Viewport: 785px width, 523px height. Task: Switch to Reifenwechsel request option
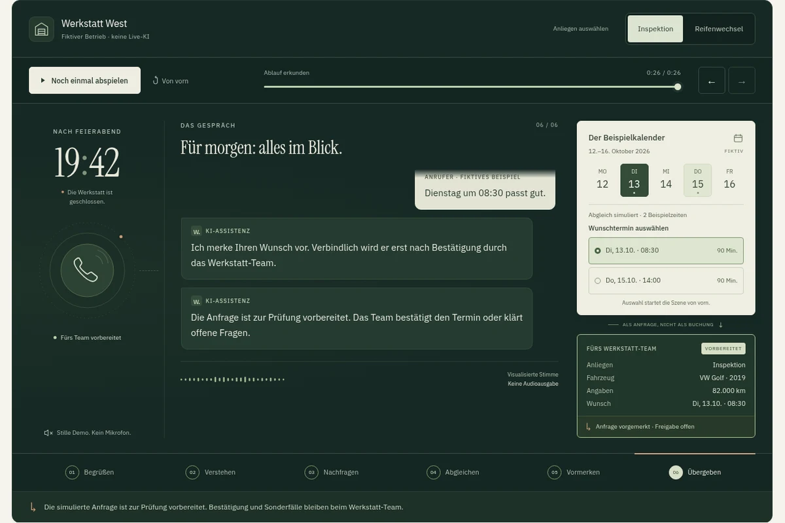(x=719, y=29)
